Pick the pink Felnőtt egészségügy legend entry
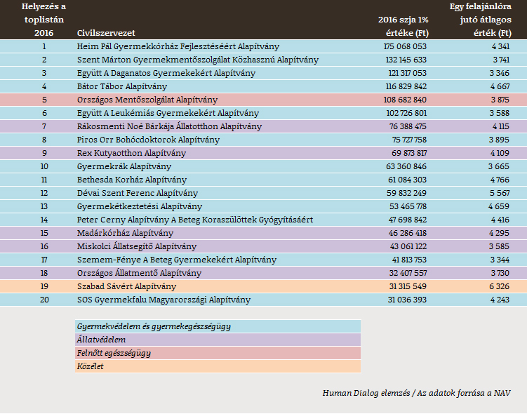The width and height of the screenshot is (527, 414). [218, 353]
